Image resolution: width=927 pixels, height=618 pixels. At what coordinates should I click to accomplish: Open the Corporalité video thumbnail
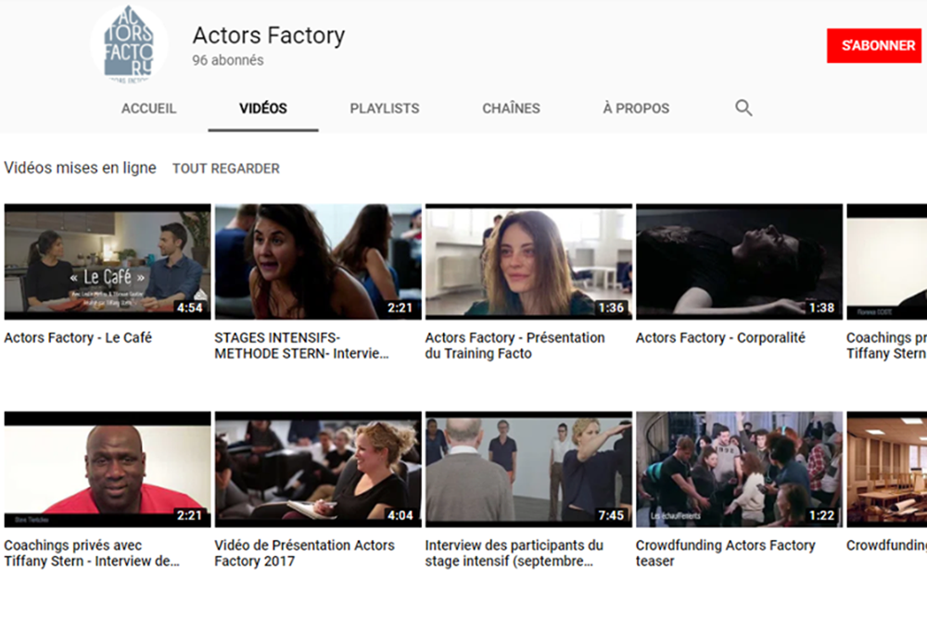click(x=739, y=261)
